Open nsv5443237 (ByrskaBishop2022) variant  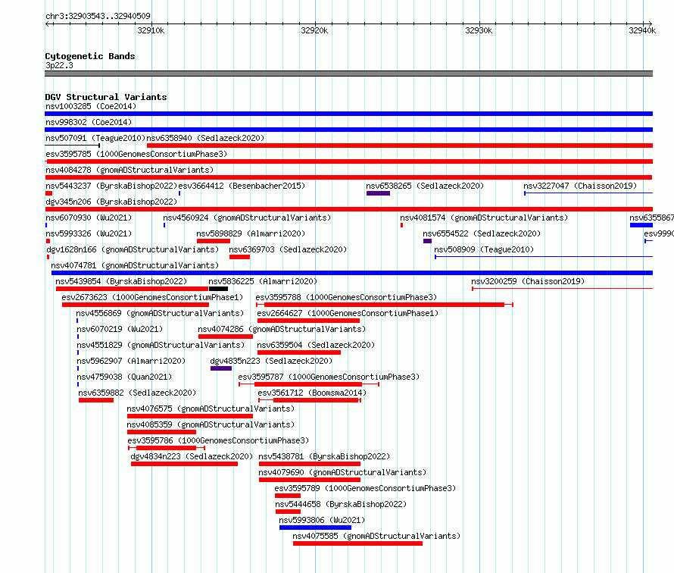tap(111, 186)
